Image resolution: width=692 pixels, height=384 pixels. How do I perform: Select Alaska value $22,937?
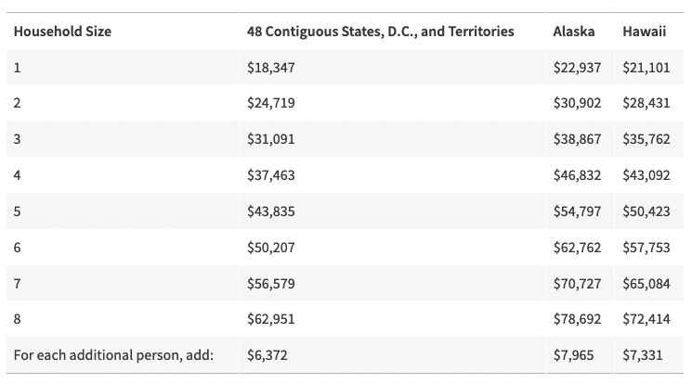pos(577,68)
